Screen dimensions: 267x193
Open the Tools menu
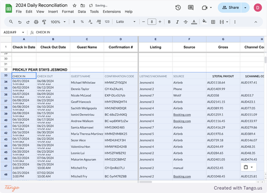pyautogui.click(x=94, y=12)
